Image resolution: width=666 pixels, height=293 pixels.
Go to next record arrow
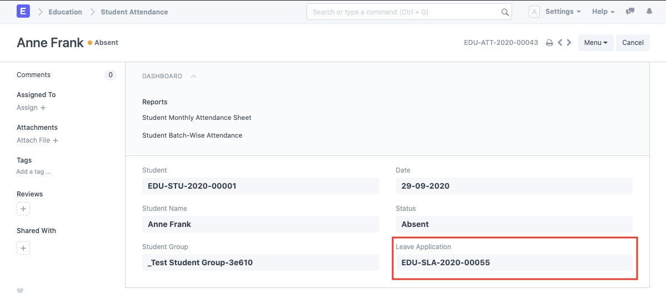(569, 43)
